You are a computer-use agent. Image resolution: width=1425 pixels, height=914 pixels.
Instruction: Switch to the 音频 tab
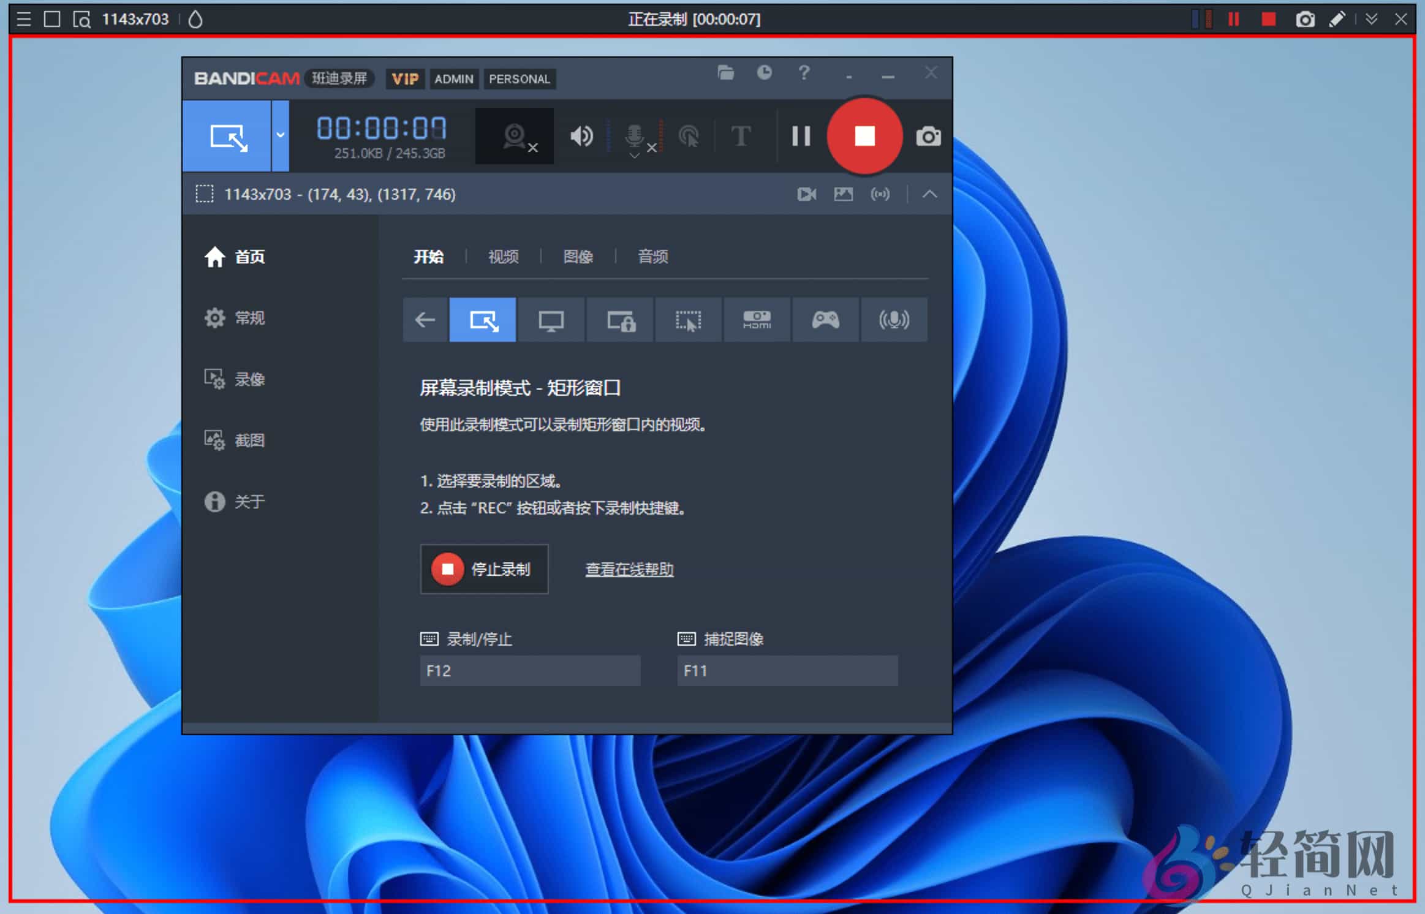651,257
